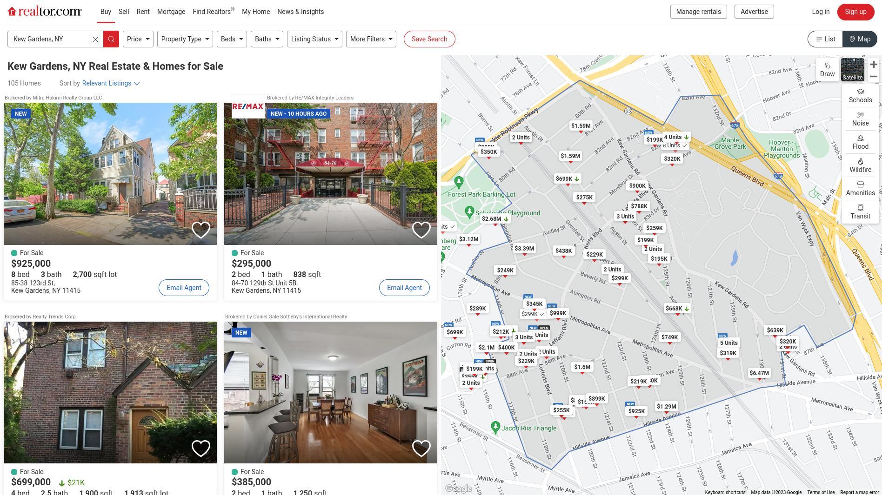
Task: Clear the Kew Gardens search field
Action: tap(95, 39)
